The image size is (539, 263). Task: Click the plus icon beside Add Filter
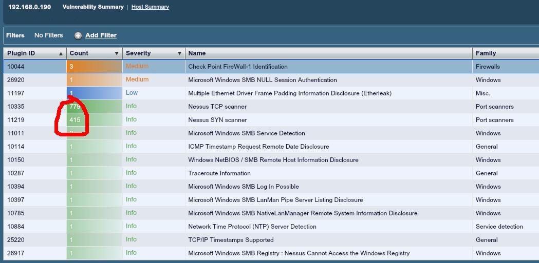pos(78,35)
